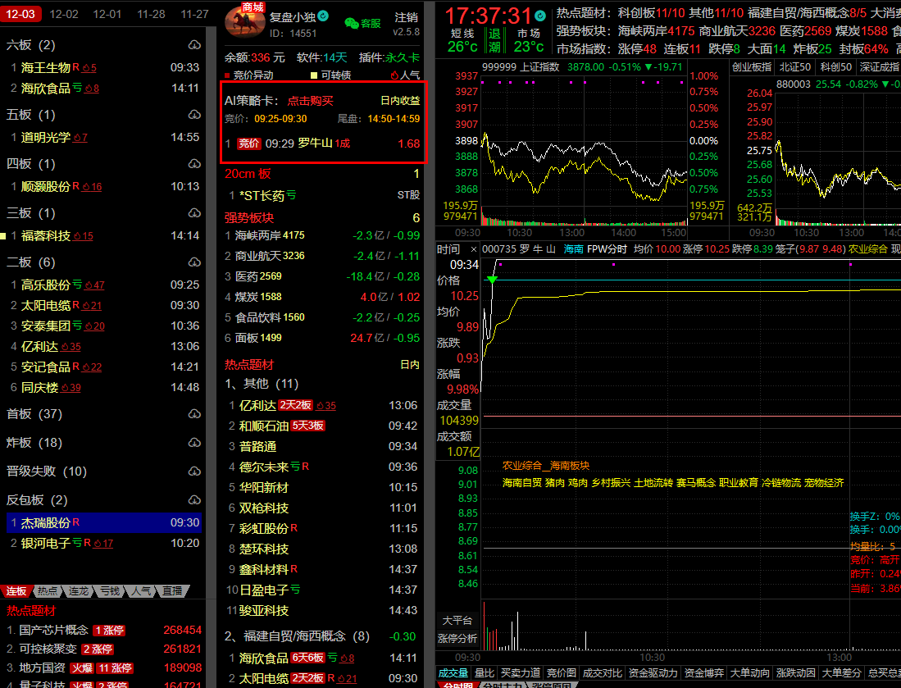Toggle the 人气 flame filter
Viewport: 901px width, 688px height.
[394, 75]
